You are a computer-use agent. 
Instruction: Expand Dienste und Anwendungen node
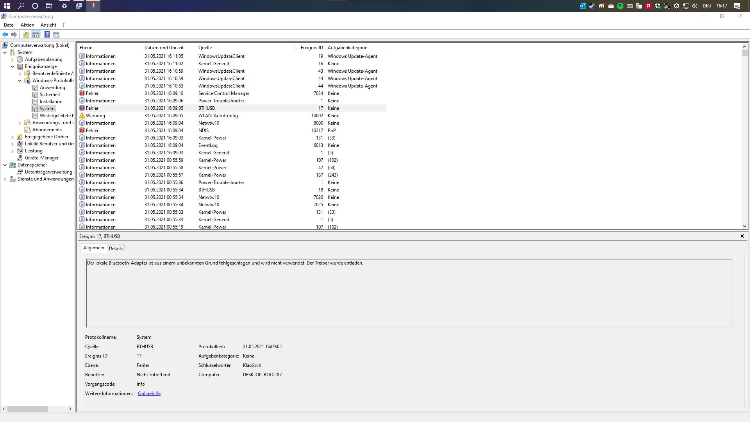tap(5, 179)
